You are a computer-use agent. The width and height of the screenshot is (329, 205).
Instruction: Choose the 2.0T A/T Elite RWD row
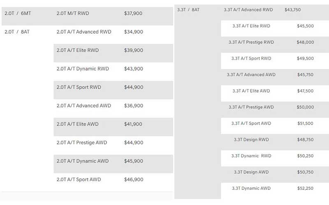click(78, 50)
